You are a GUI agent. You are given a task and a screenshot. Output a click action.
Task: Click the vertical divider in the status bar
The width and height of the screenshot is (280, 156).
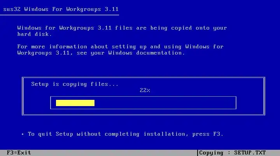coord(198,153)
